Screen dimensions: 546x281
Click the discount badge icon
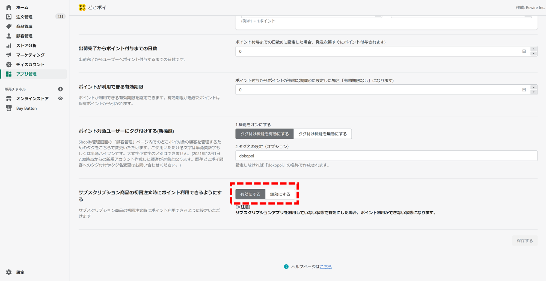tap(9, 64)
